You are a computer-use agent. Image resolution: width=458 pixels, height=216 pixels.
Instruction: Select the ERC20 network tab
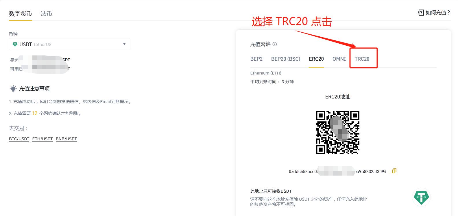tap(316, 59)
